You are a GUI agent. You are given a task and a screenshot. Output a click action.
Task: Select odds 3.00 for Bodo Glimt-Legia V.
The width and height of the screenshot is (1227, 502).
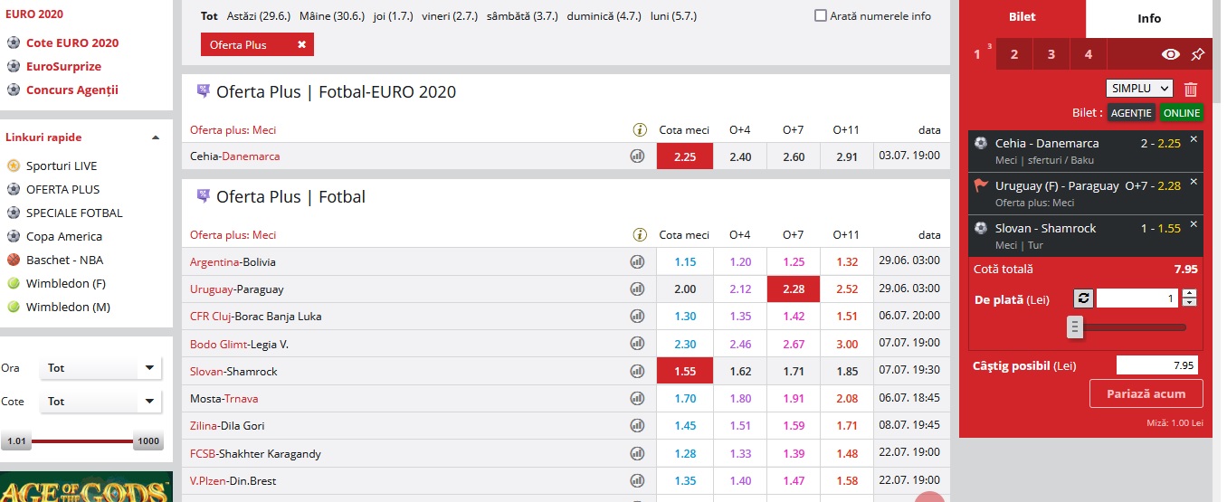pos(847,345)
